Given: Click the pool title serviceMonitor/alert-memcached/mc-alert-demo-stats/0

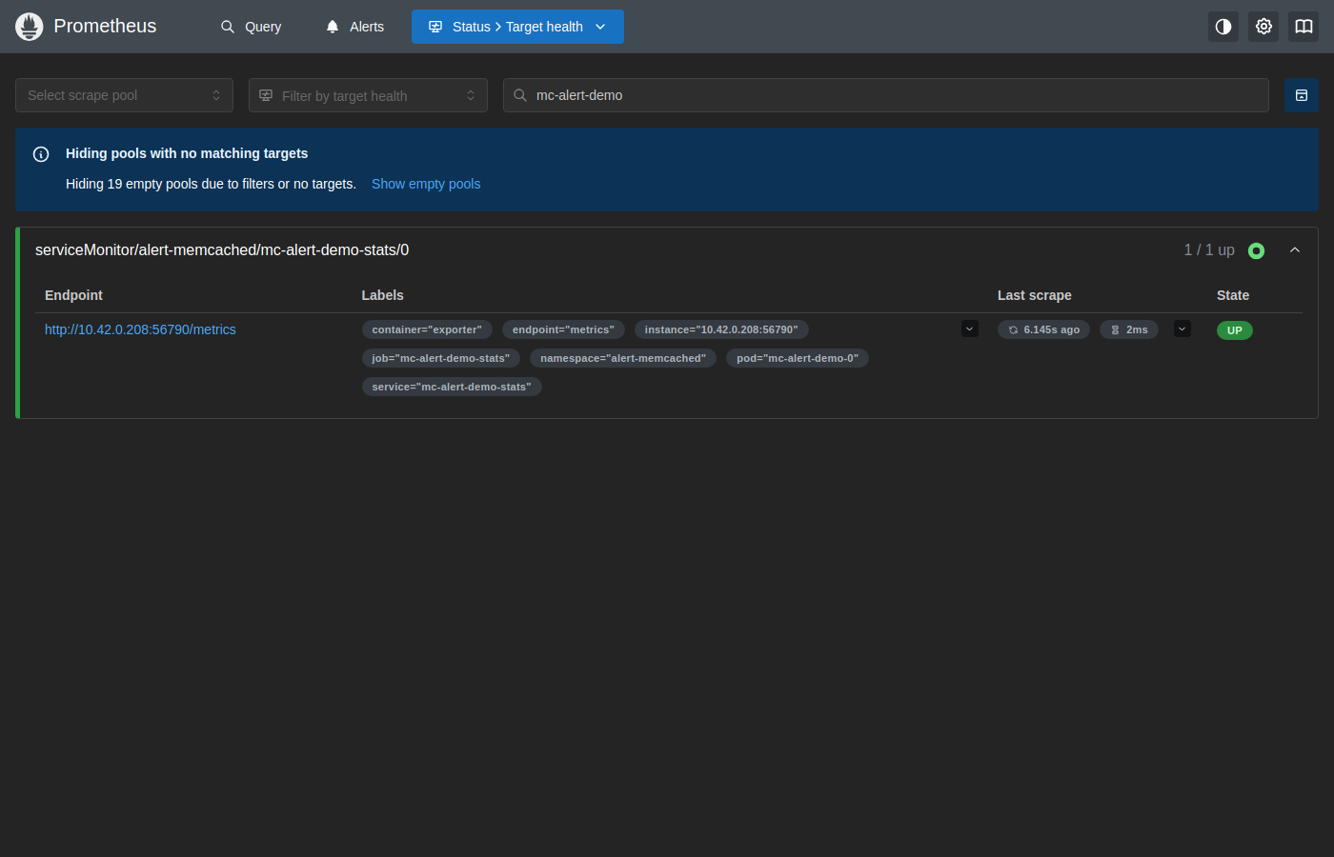Looking at the screenshot, I should (222, 249).
